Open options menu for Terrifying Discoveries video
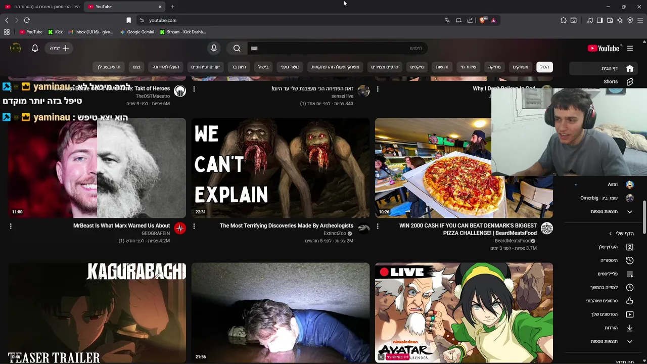The height and width of the screenshot is (364, 647). click(194, 226)
